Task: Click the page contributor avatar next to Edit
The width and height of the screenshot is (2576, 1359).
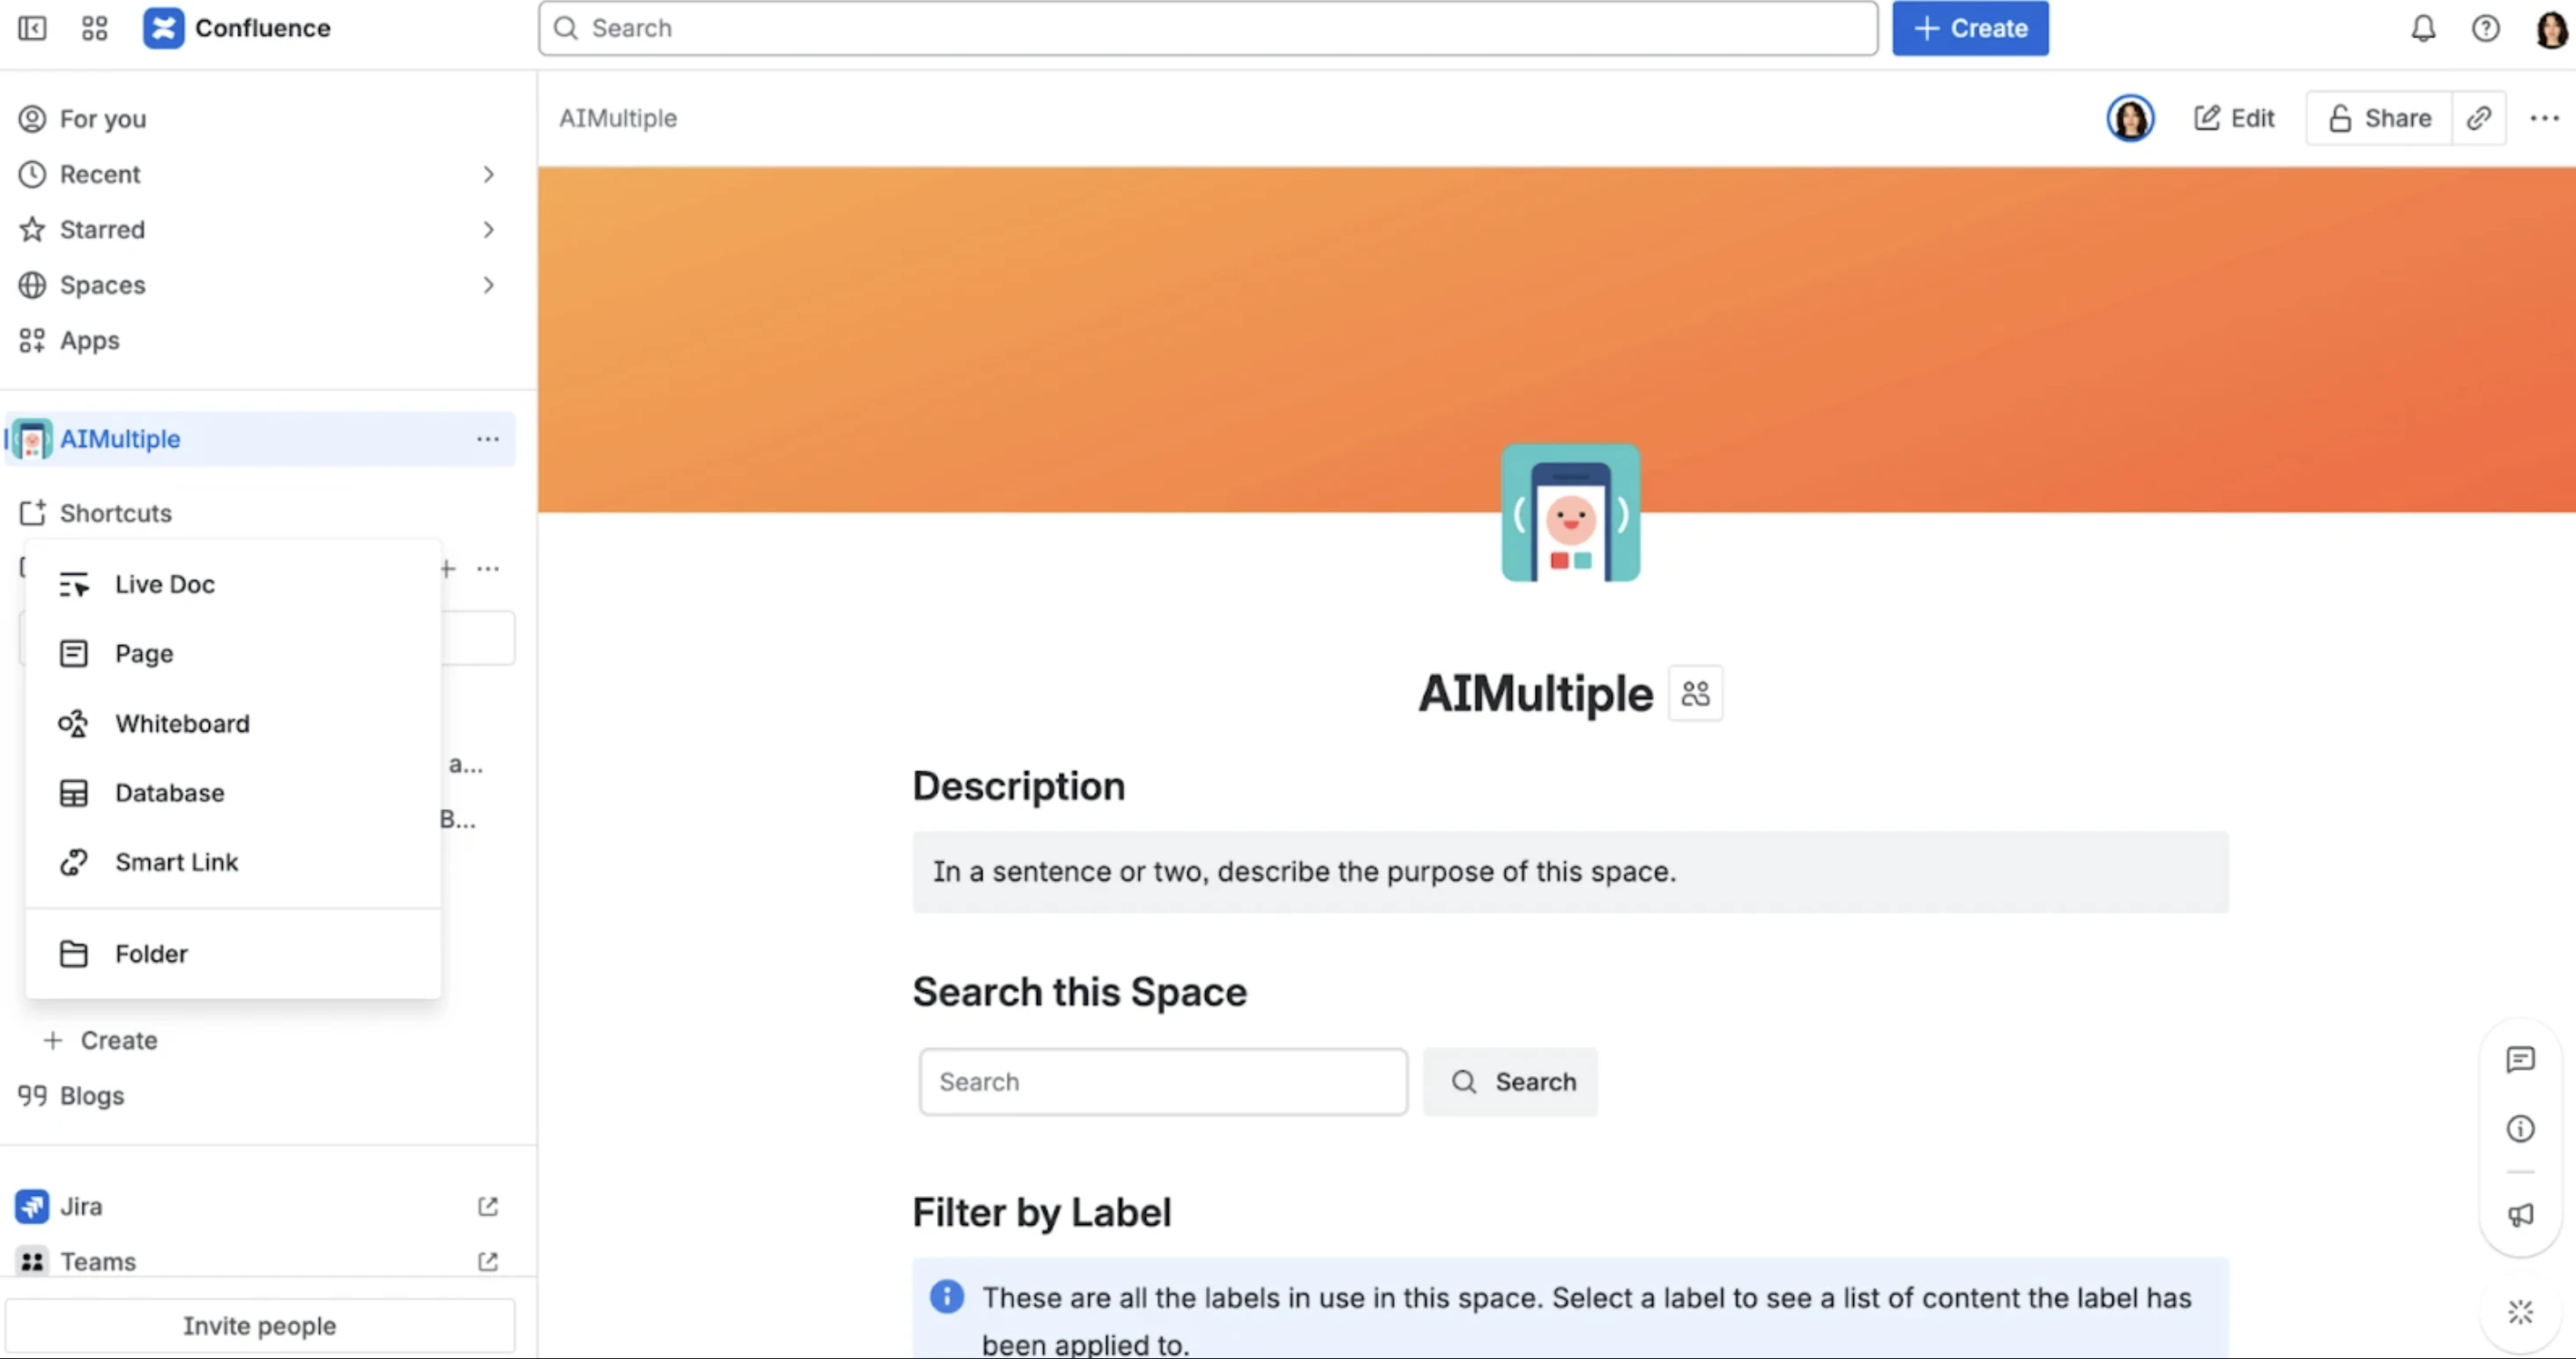Action: tap(2130, 118)
